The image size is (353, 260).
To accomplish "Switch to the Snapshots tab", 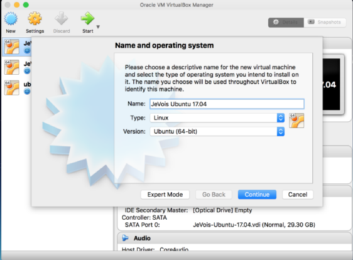I will click(325, 22).
